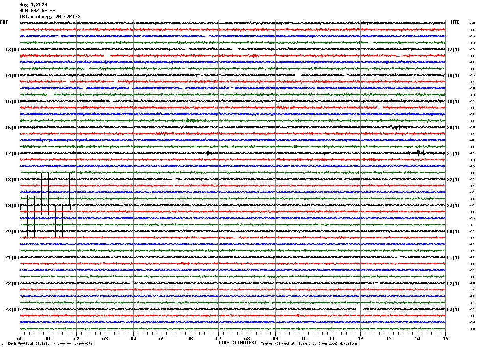
Task: Pick minute '05' on the time axis
Action: click(x=162, y=338)
